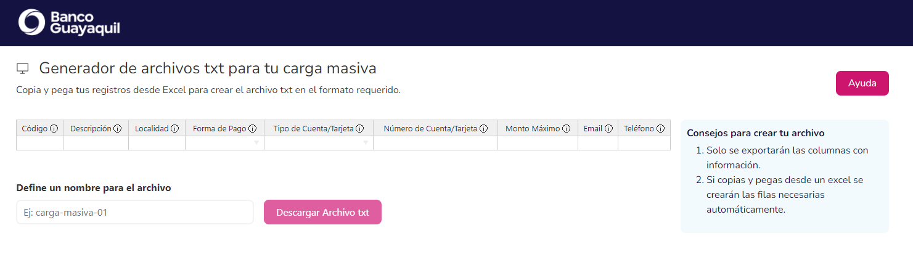Select the empty Número de Cuenta/Tarjeta cell
The width and height of the screenshot is (913, 270).
(435, 143)
